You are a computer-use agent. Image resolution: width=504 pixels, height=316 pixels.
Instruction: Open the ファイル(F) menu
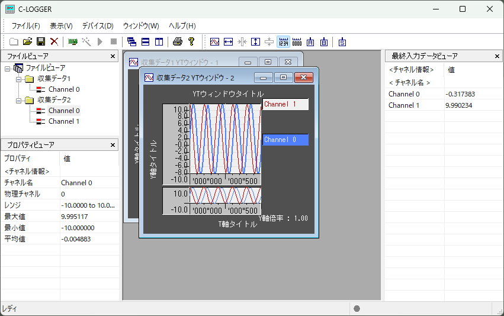click(x=25, y=26)
